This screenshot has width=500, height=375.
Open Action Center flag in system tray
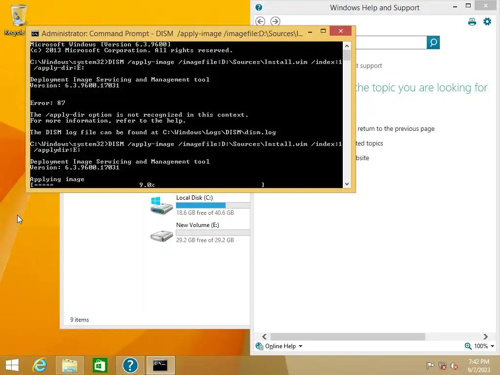point(430,365)
